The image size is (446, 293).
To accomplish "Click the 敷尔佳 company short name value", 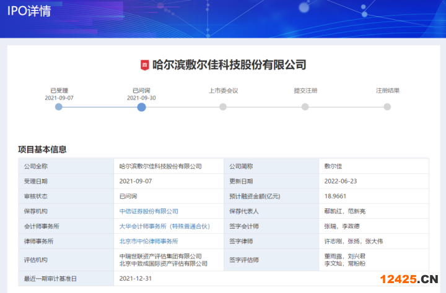I will tap(333, 166).
